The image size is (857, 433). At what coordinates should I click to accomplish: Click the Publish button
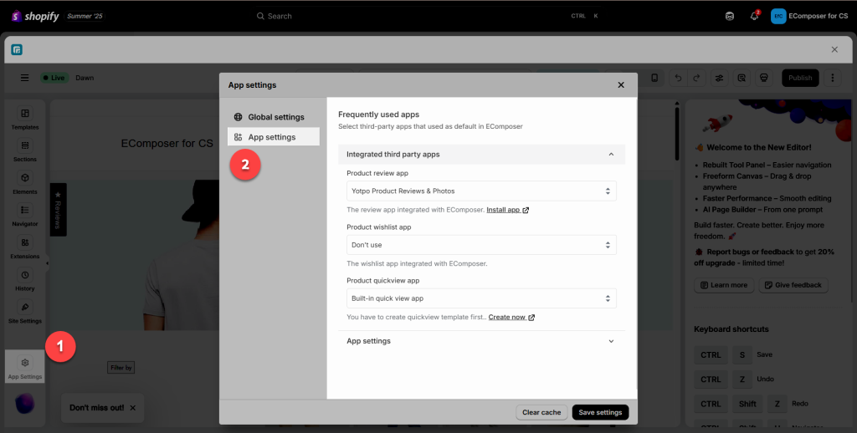800,78
